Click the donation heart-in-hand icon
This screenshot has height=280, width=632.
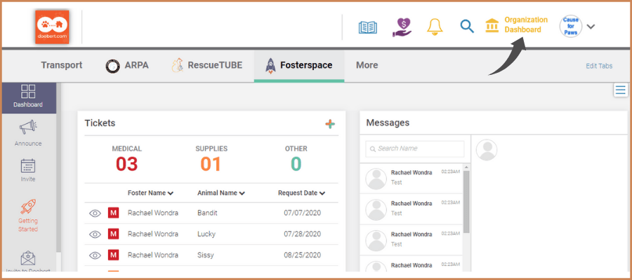402,27
